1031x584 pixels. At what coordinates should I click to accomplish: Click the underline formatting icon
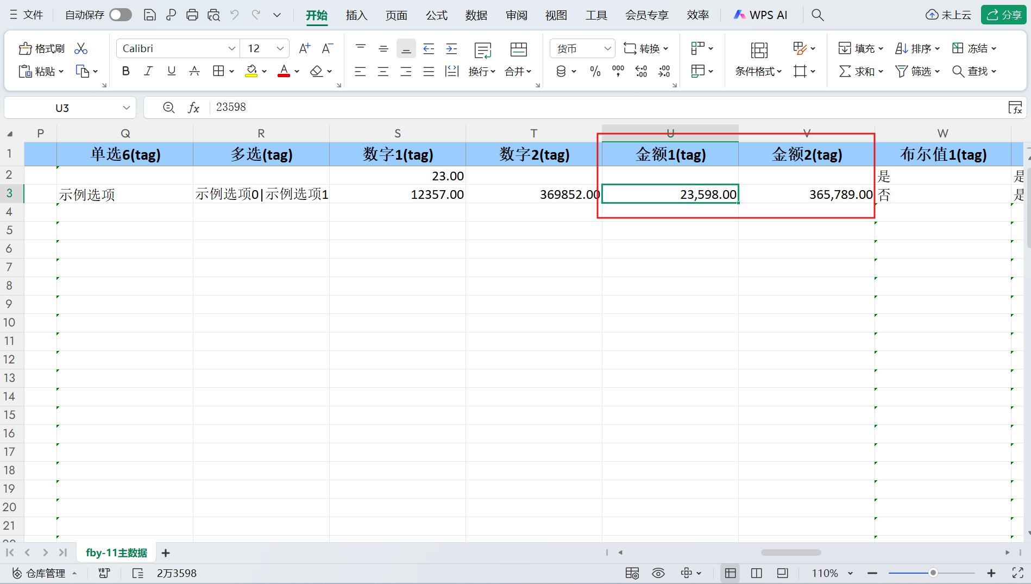click(171, 71)
